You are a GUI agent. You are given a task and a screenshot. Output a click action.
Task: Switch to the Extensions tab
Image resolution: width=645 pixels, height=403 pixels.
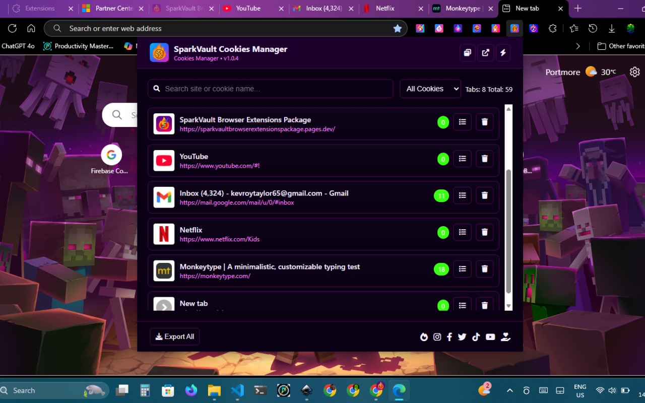click(x=40, y=8)
